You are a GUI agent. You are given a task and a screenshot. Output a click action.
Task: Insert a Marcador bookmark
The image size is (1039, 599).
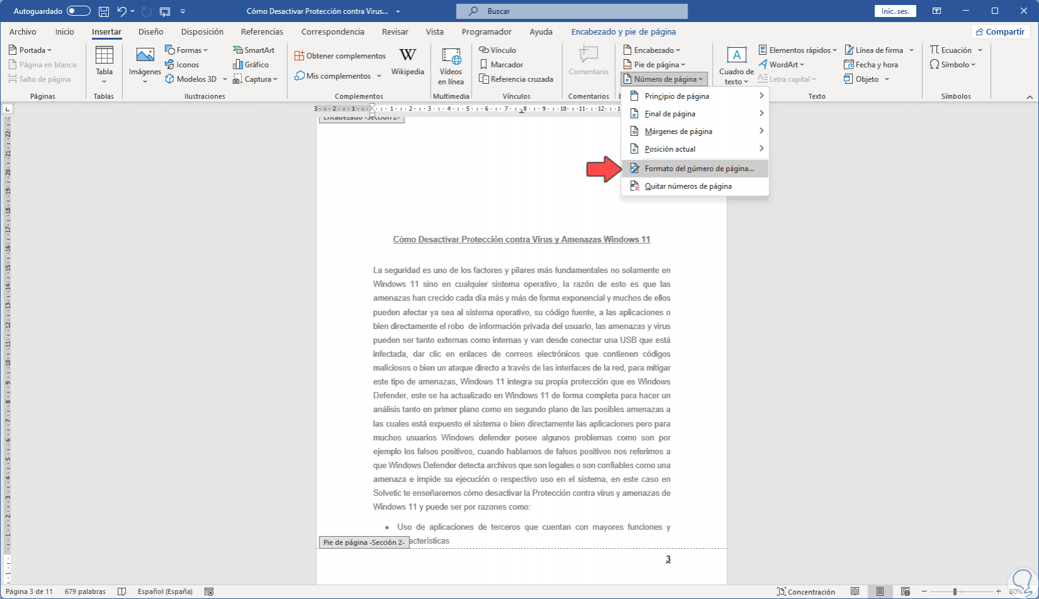point(501,65)
